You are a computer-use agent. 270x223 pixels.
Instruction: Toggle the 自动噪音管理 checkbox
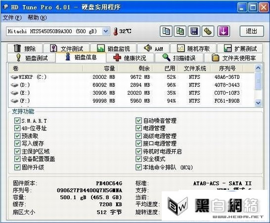tap(138, 120)
